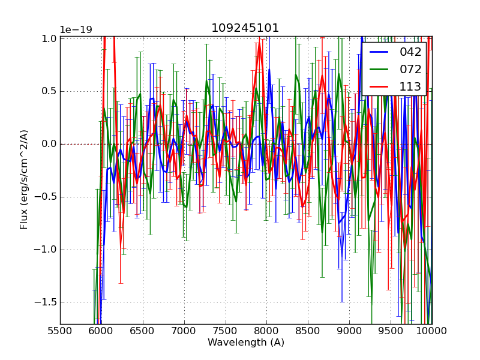The image size is (480, 360).
Task: Click the 8500 x-axis tick label
Action: point(308,331)
